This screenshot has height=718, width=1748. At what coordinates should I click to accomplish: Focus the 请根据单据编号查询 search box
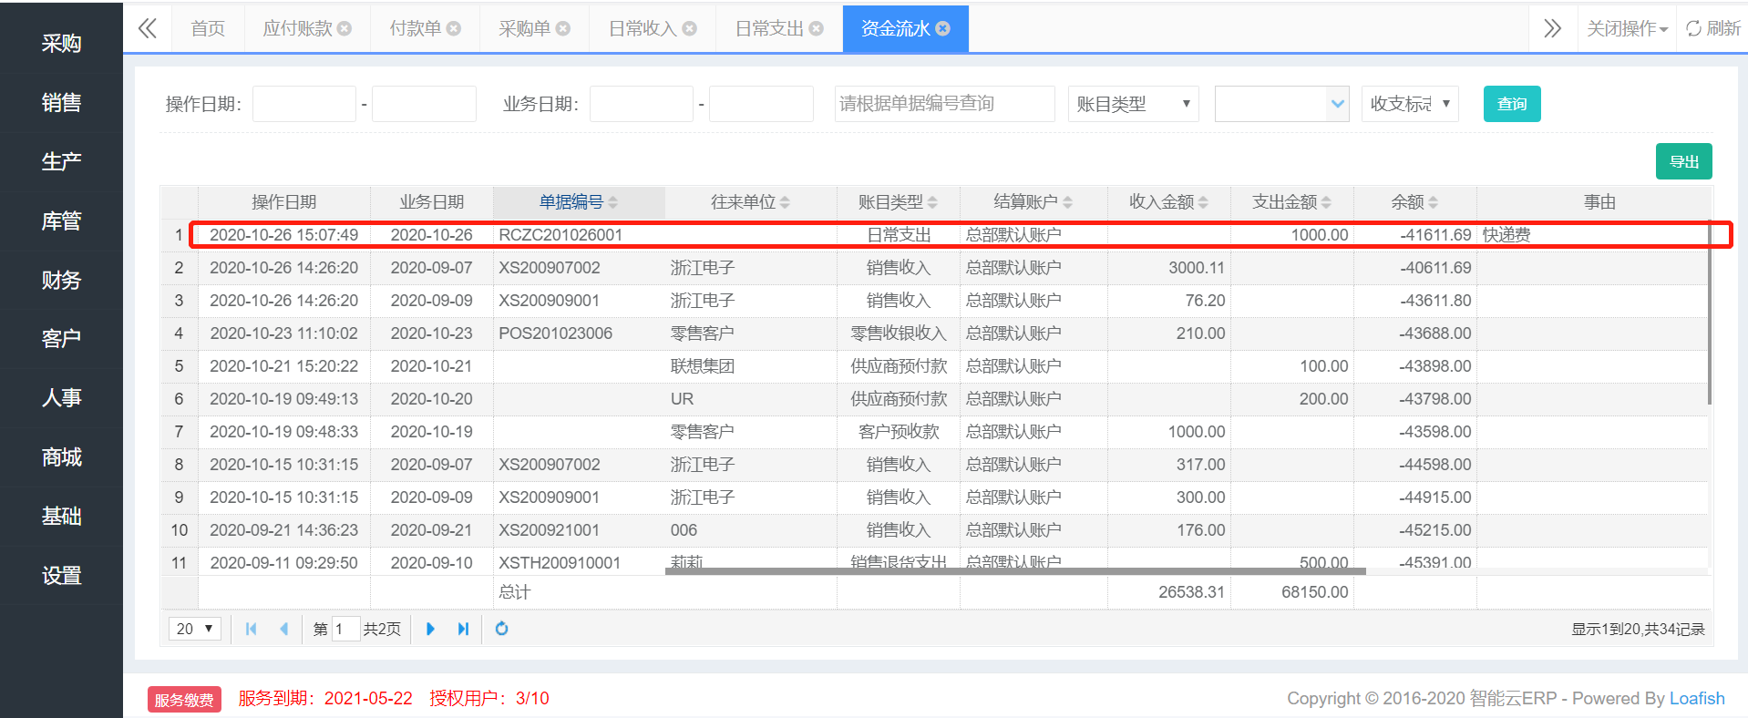click(x=945, y=104)
